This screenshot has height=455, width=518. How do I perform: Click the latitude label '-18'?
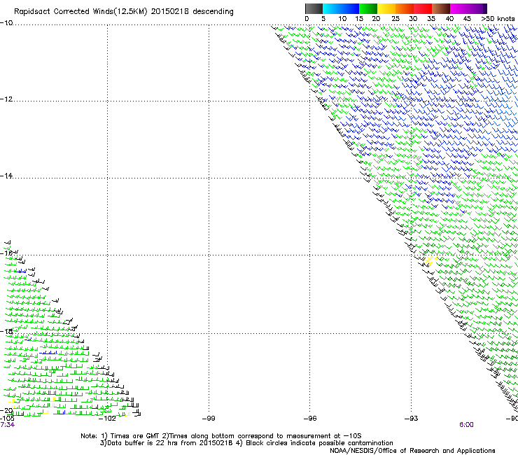tap(6, 331)
